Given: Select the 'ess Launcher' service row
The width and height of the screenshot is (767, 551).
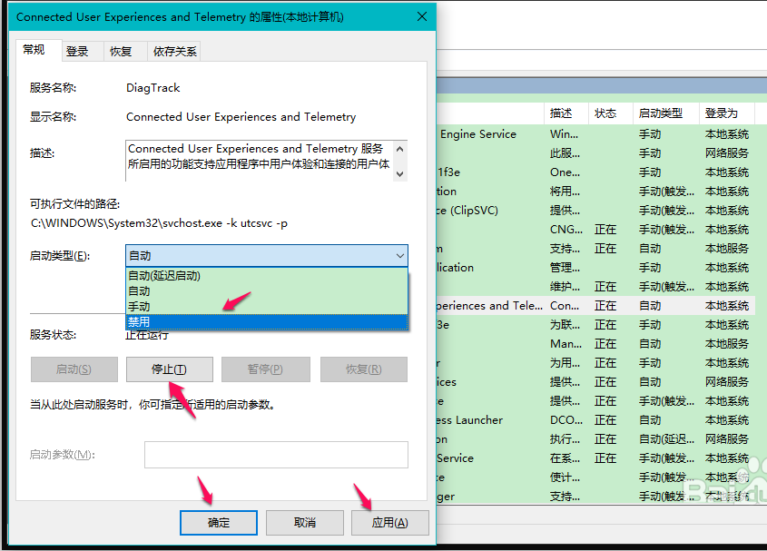Looking at the screenshot, I should pyautogui.click(x=595, y=420).
